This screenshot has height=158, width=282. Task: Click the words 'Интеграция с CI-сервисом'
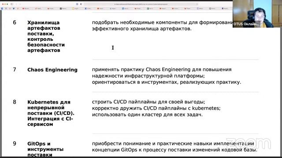(50, 122)
